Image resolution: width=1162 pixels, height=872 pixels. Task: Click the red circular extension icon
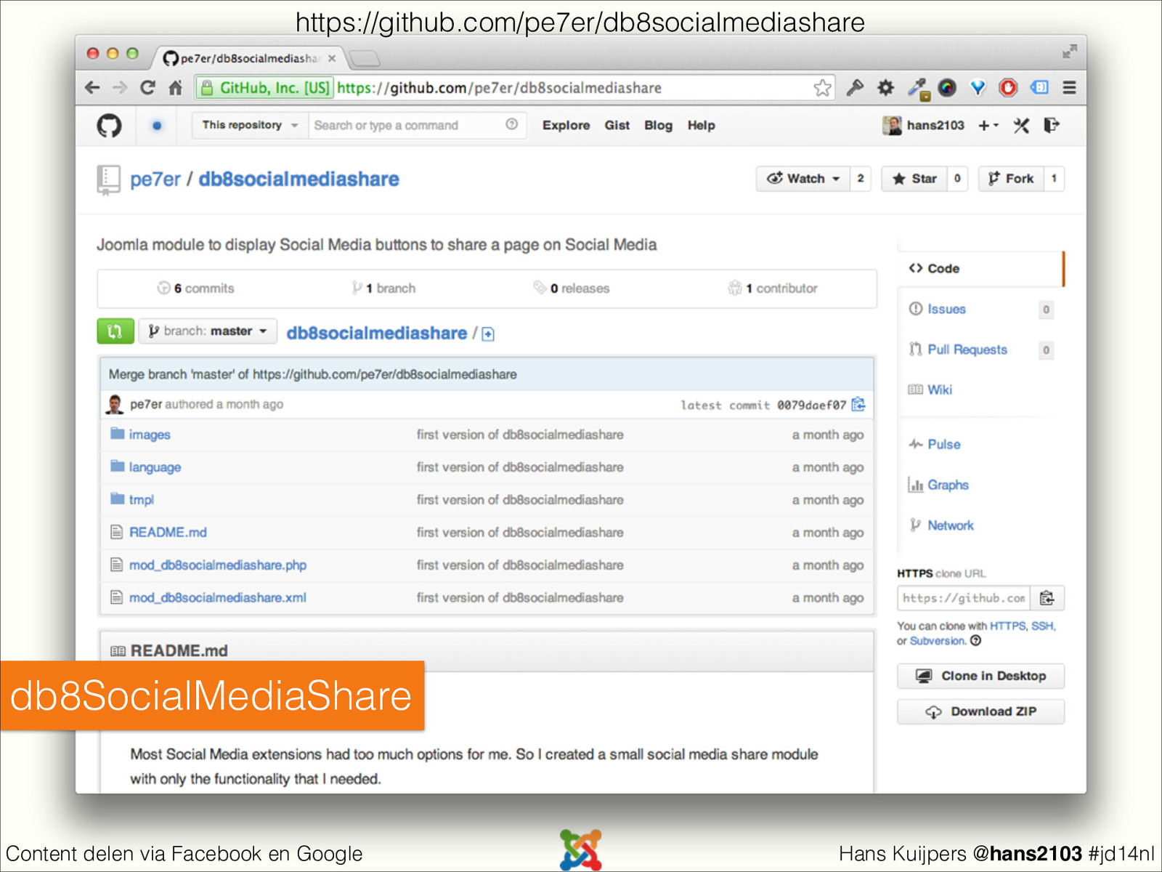[1008, 88]
